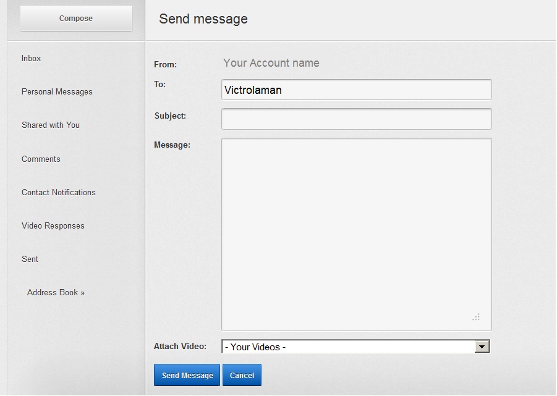The image size is (557, 396).
Task: Click the Send Message button
Action: point(187,375)
